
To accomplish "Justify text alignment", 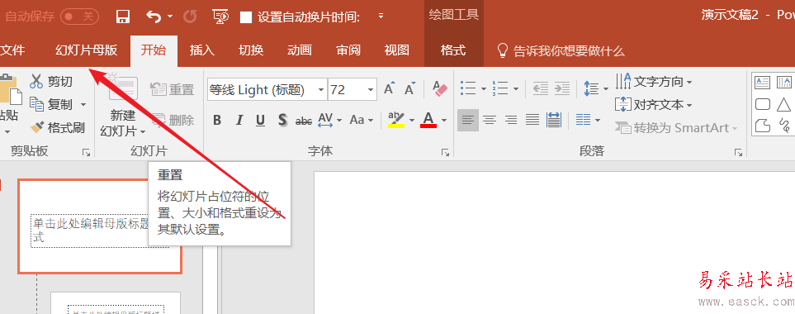I will point(532,120).
